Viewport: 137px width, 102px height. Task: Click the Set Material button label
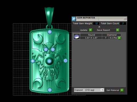coord(113,90)
